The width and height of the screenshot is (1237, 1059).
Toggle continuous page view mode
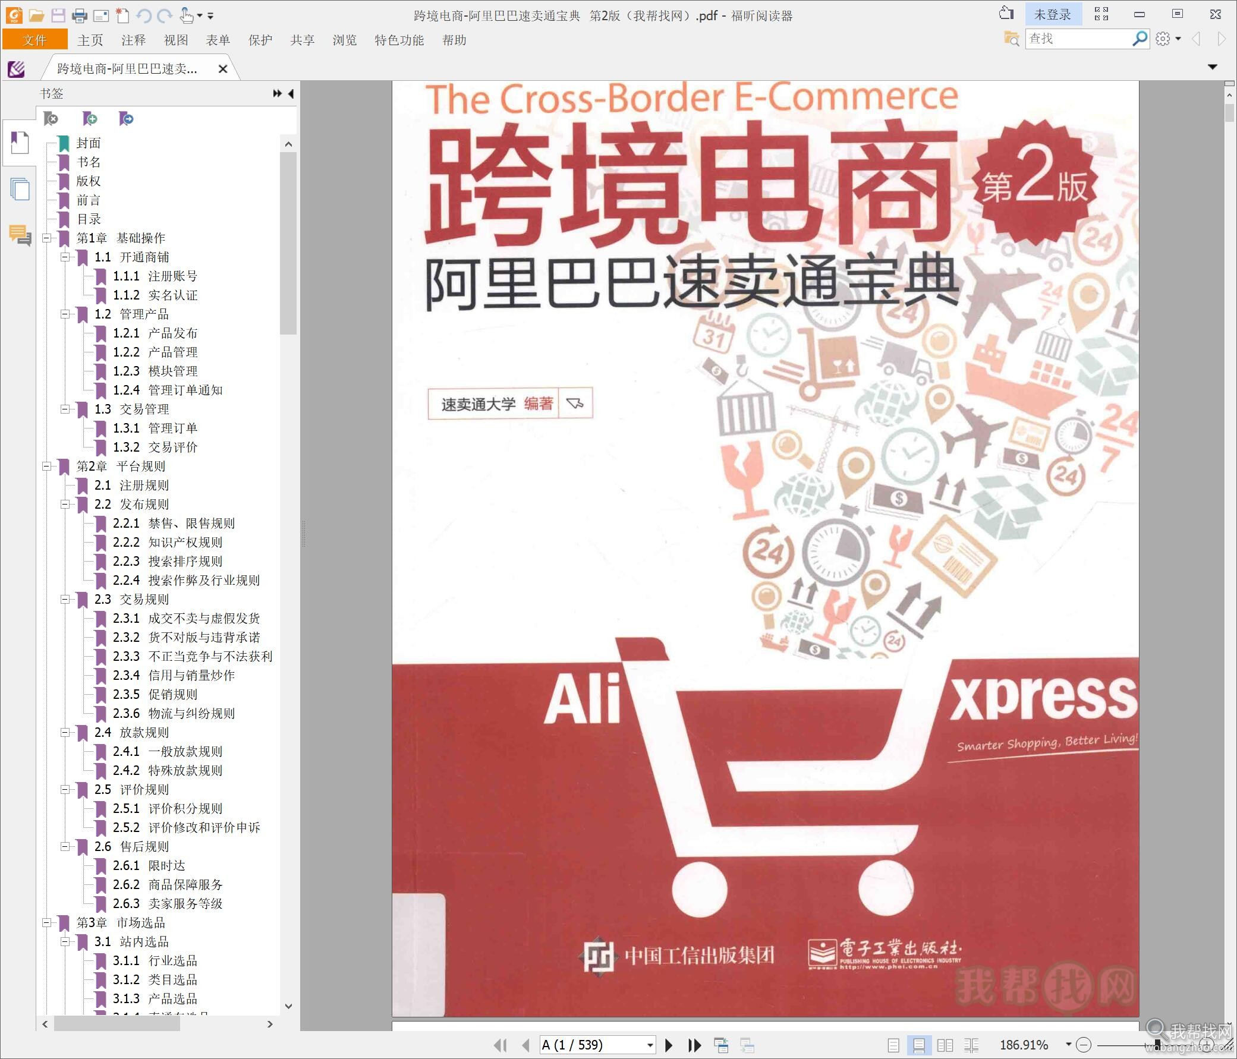point(919,1045)
